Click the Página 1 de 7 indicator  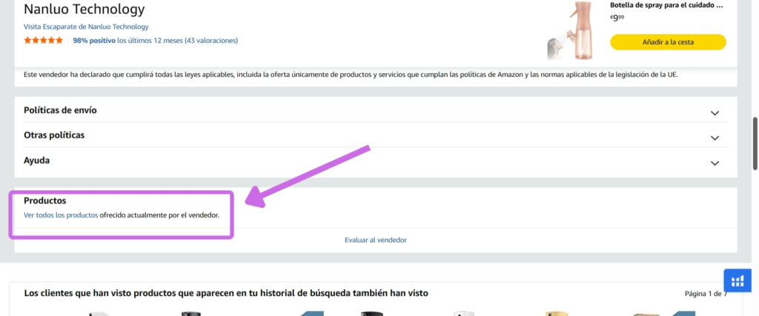tap(706, 293)
